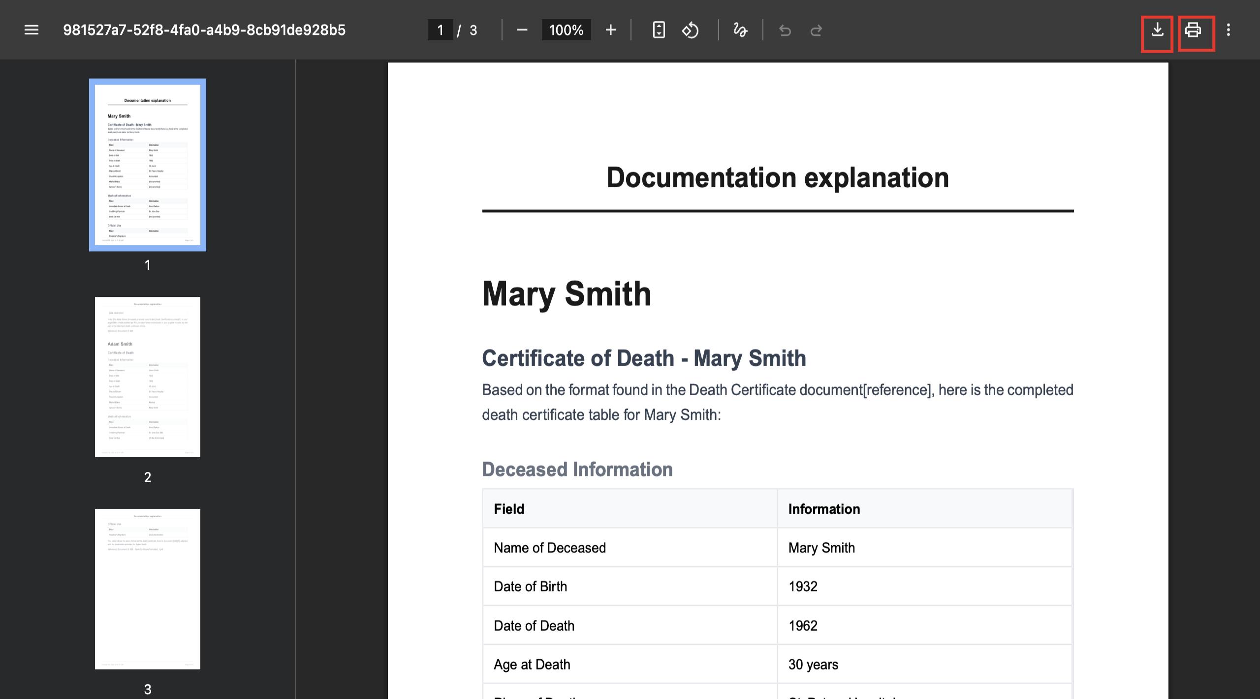This screenshot has height=699, width=1260.
Task: Click the sidebar divider line
Action: point(296,379)
